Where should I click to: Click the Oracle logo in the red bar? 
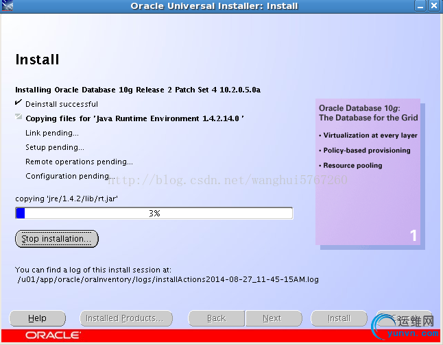pos(53,335)
